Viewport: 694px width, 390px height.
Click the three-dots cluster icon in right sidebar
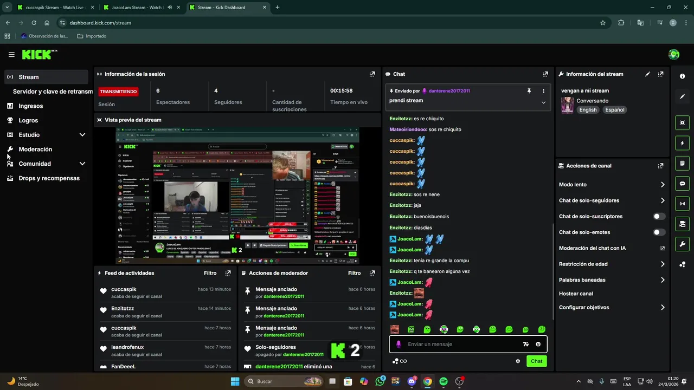(x=682, y=264)
